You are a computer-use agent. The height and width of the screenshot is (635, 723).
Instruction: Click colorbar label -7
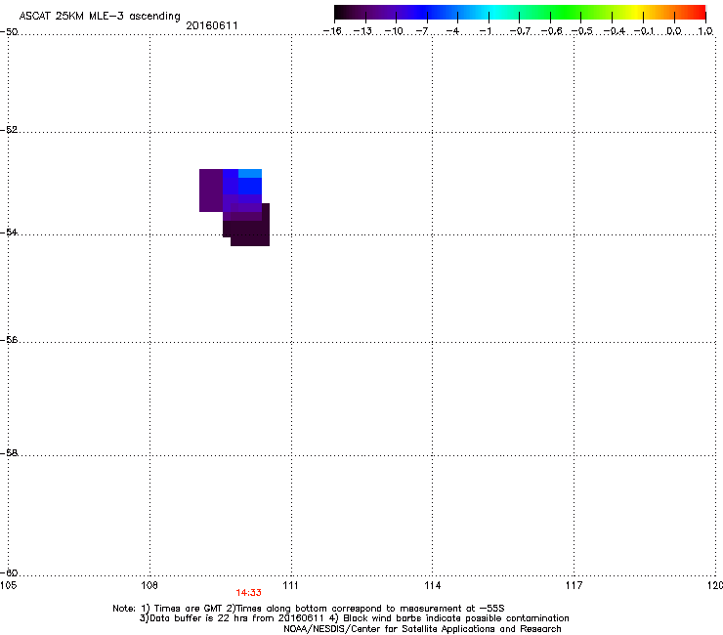(x=422, y=31)
